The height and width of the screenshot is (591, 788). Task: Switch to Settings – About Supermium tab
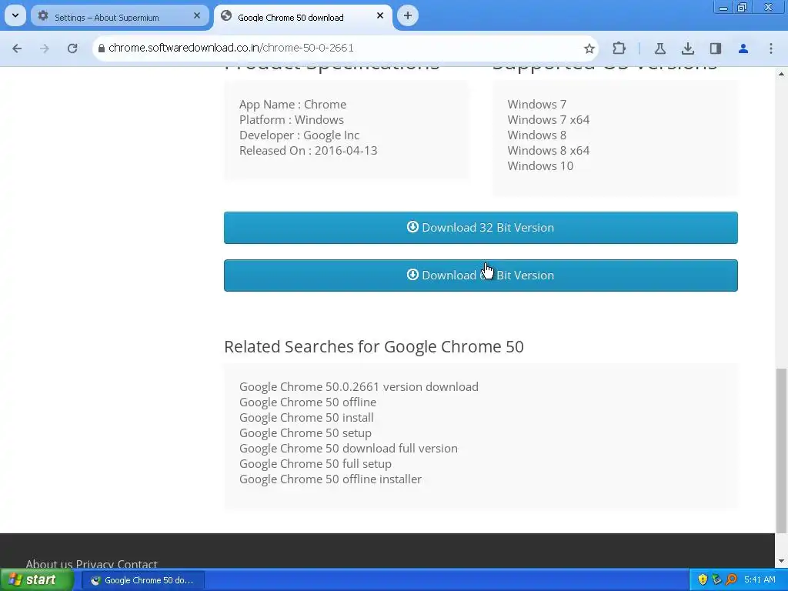(x=119, y=17)
